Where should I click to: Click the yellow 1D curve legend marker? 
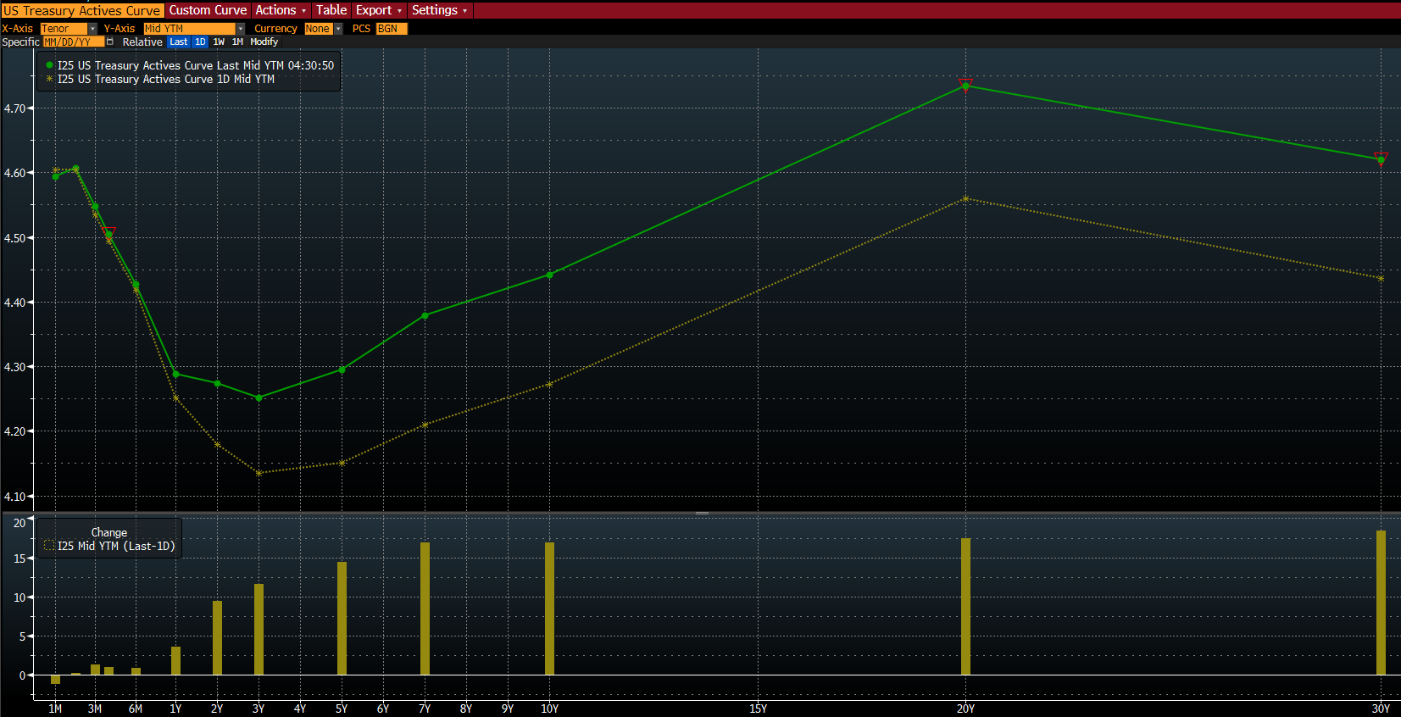[49, 79]
